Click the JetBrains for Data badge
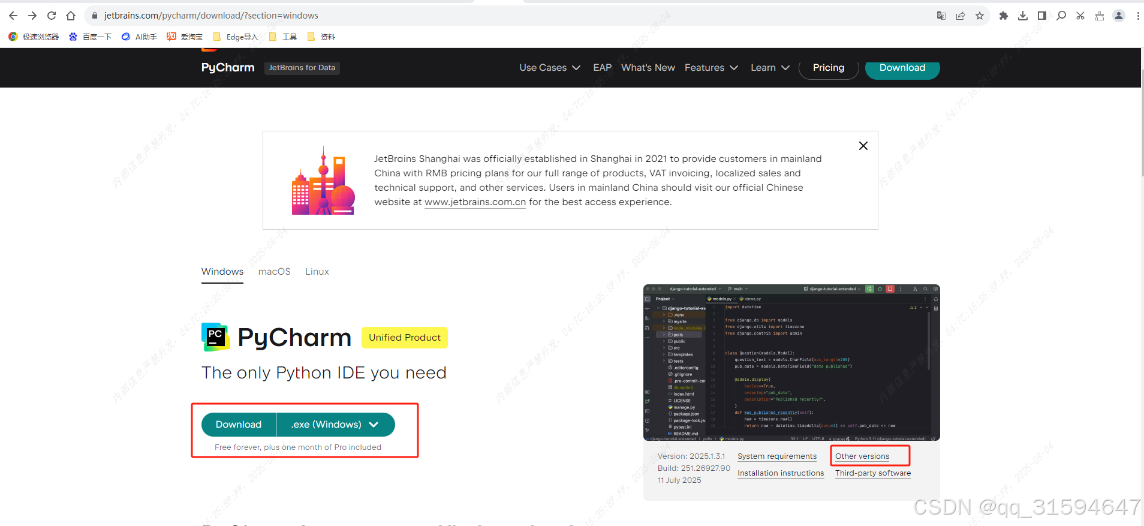This screenshot has height=526, width=1144. pyautogui.click(x=302, y=68)
